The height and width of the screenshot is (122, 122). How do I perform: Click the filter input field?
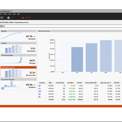point(63,26)
